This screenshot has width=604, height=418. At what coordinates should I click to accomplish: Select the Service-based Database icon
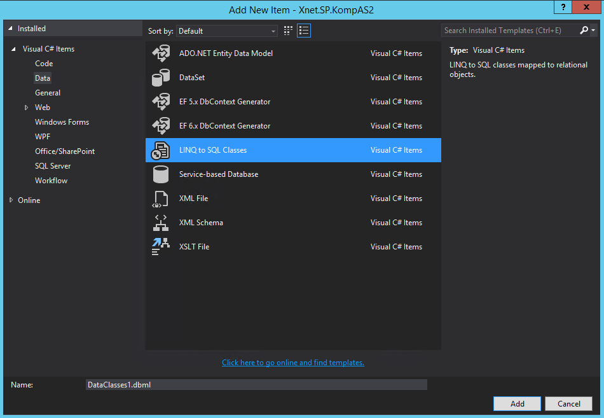click(160, 174)
